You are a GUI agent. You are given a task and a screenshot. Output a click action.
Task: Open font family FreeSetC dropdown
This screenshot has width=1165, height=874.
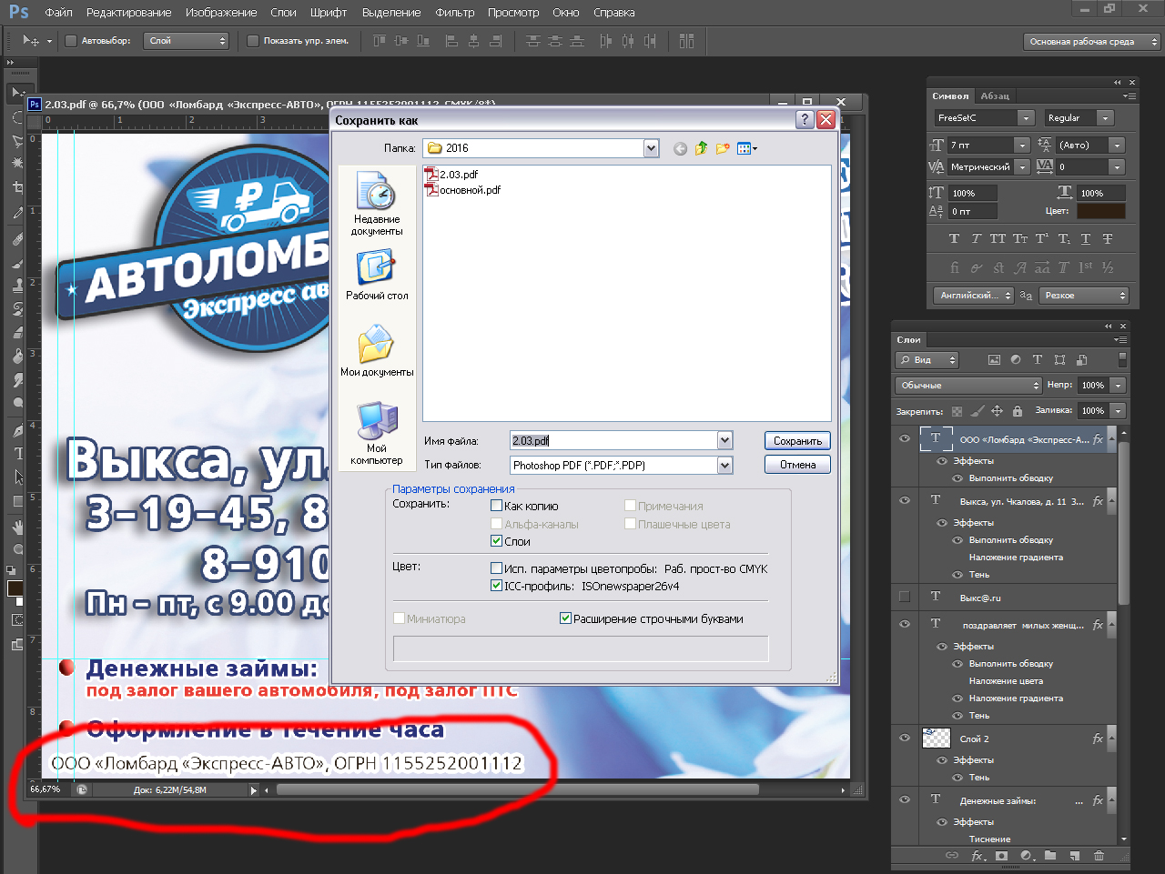(x=1026, y=118)
